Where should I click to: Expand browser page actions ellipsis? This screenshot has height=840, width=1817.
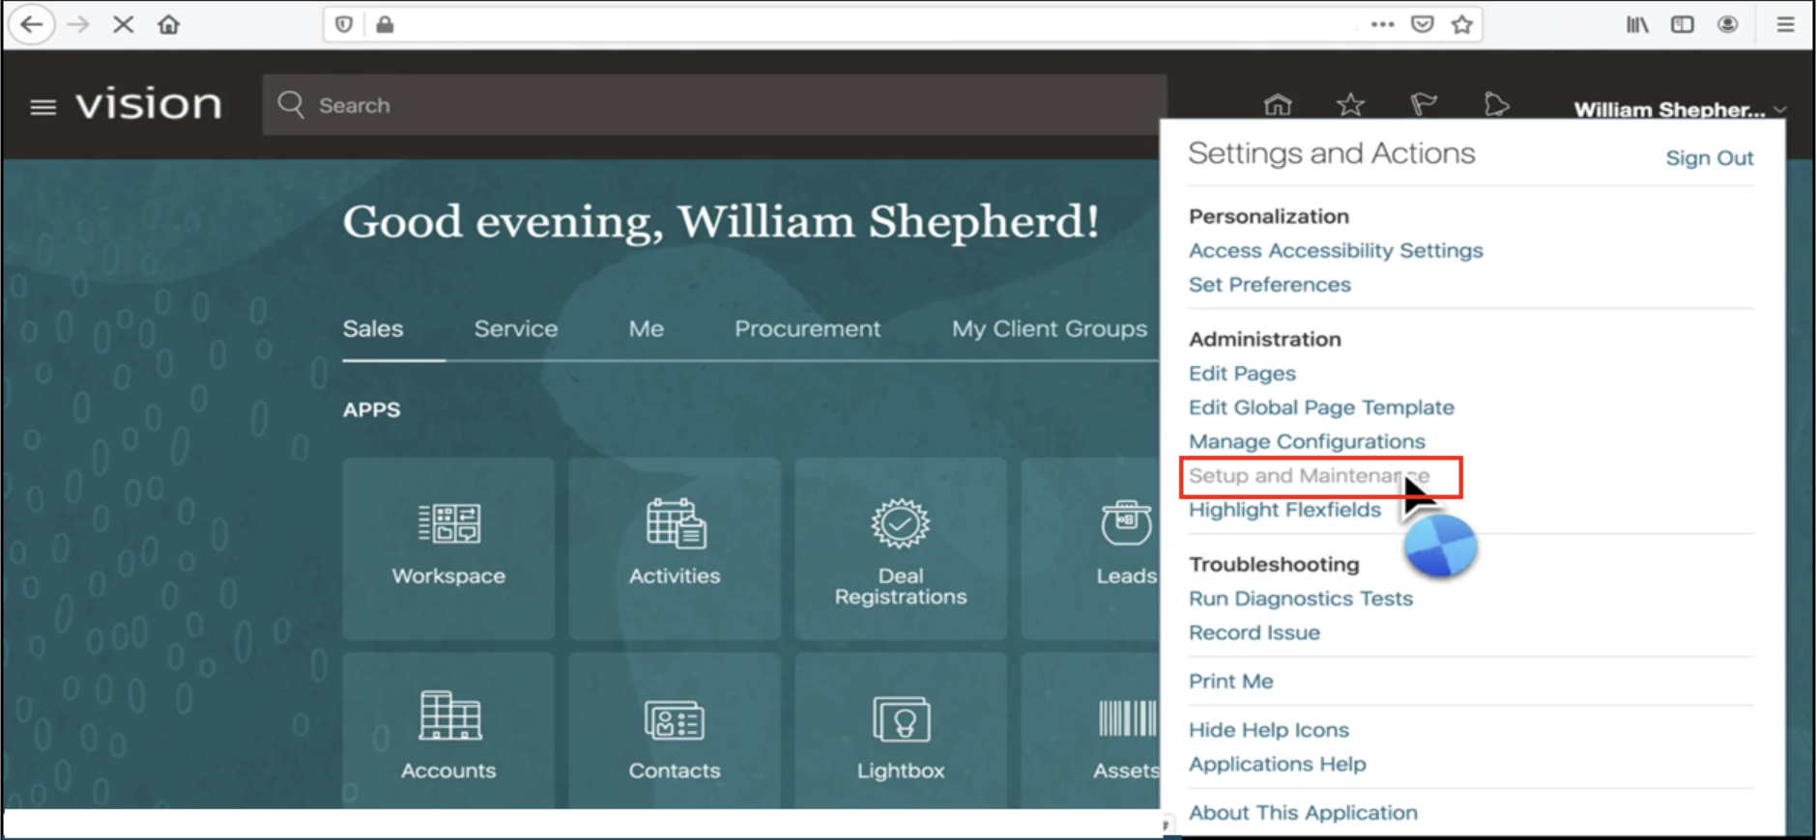(1382, 25)
